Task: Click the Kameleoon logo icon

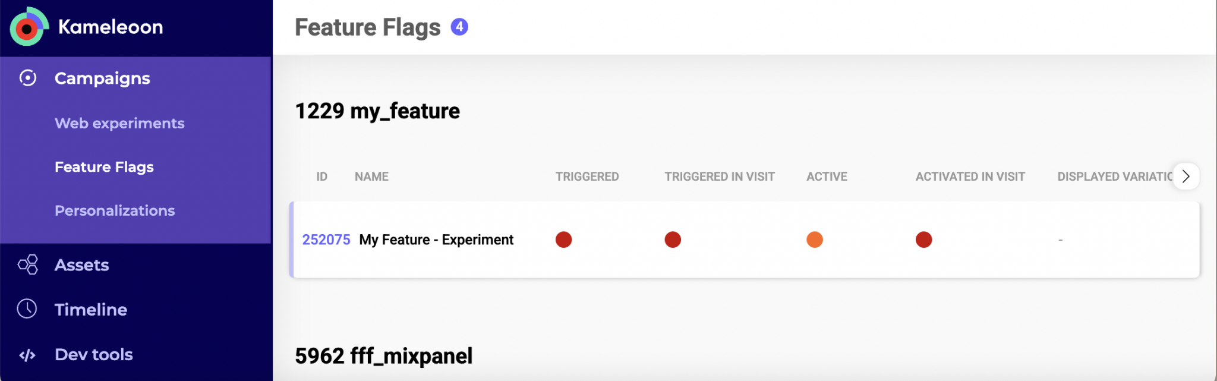Action: point(29,27)
